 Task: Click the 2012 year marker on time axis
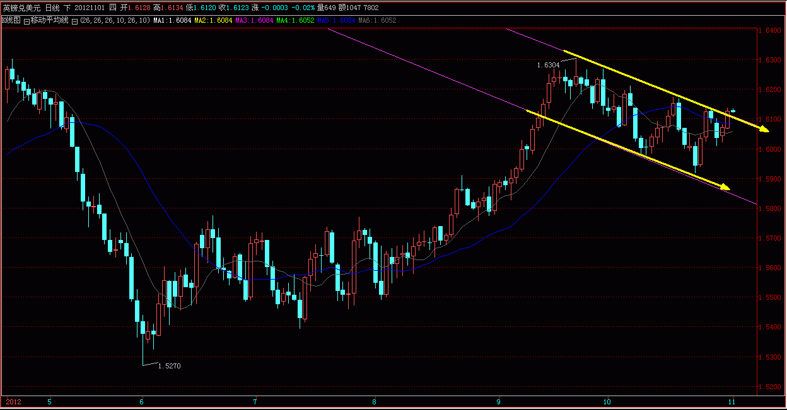pos(13,401)
